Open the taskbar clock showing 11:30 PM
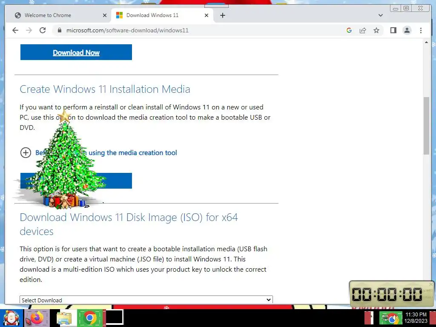The width and height of the screenshot is (436, 327). click(416, 318)
